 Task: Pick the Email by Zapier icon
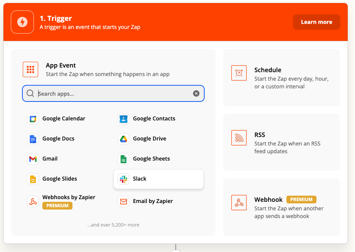(123, 201)
